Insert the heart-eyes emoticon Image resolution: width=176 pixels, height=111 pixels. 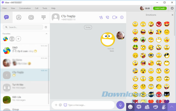(167, 24)
